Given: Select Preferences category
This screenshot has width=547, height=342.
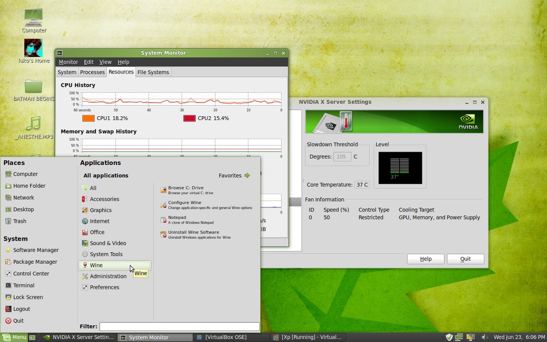Looking at the screenshot, I should [x=115, y=287].
